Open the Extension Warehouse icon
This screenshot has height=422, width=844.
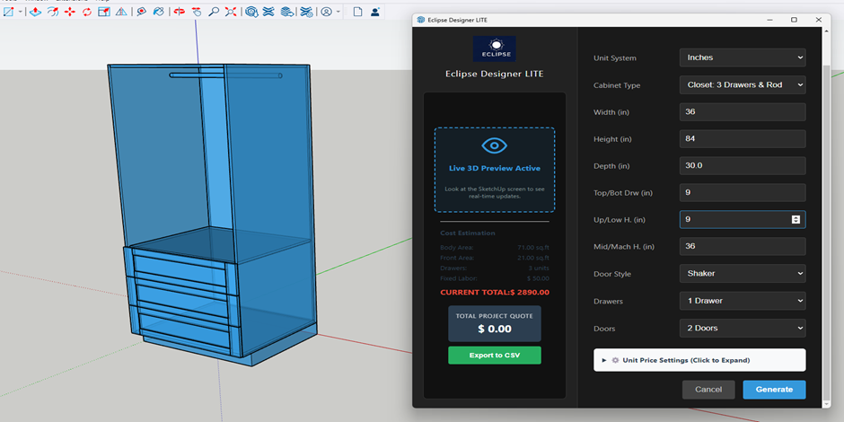pos(268,12)
